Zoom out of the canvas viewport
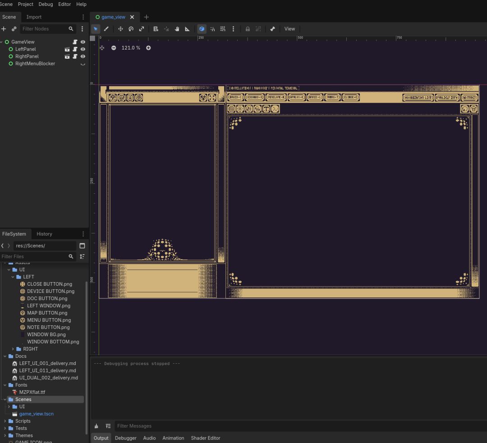487x443 pixels. (x=114, y=48)
